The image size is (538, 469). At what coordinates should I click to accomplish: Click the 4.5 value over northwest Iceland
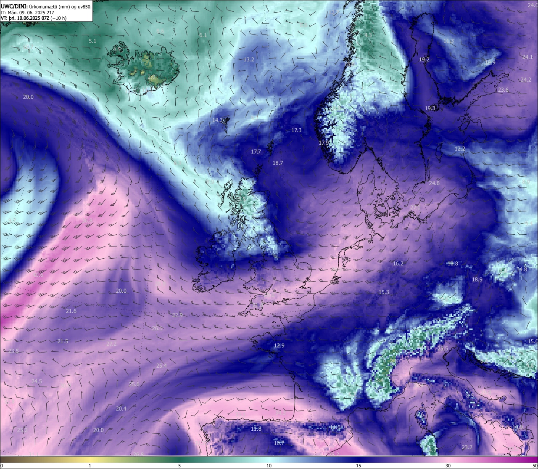pos(117,50)
